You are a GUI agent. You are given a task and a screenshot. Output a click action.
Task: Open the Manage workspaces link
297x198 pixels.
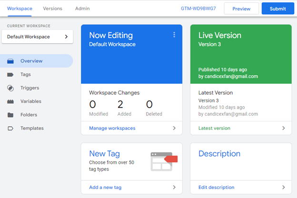click(112, 129)
